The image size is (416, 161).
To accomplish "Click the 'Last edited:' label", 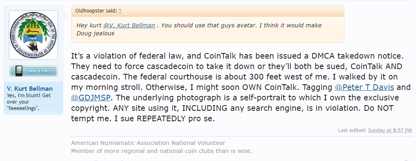I will coord(352,130).
